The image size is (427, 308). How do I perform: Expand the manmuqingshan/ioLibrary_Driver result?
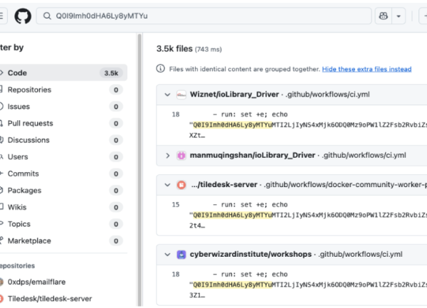coord(167,155)
